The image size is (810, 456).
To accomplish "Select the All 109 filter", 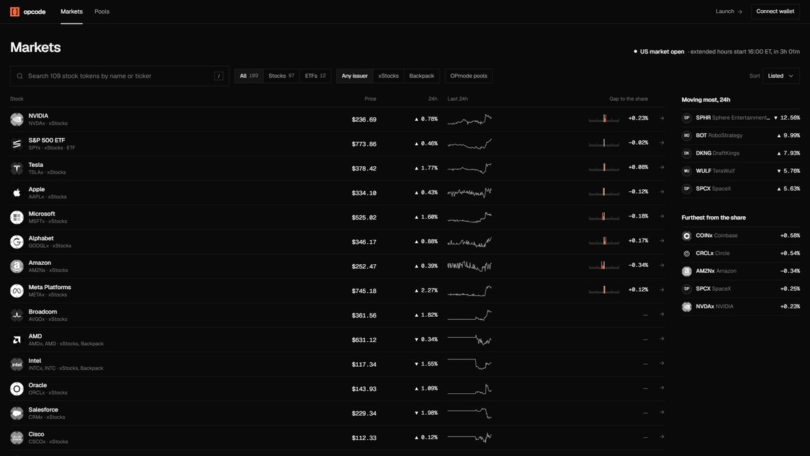I will tap(249, 76).
